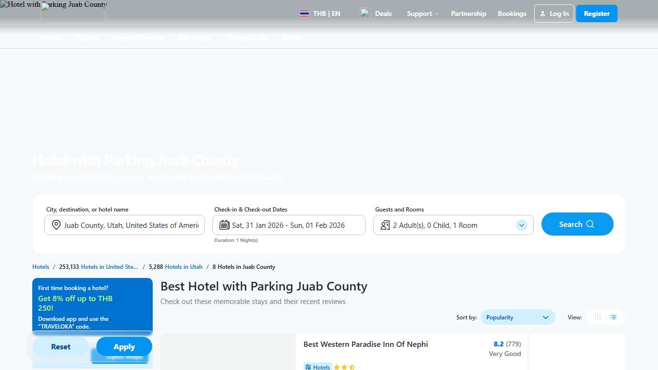Open the Popularity sort dropdown
This screenshot has width=658, height=370.
(x=518, y=317)
